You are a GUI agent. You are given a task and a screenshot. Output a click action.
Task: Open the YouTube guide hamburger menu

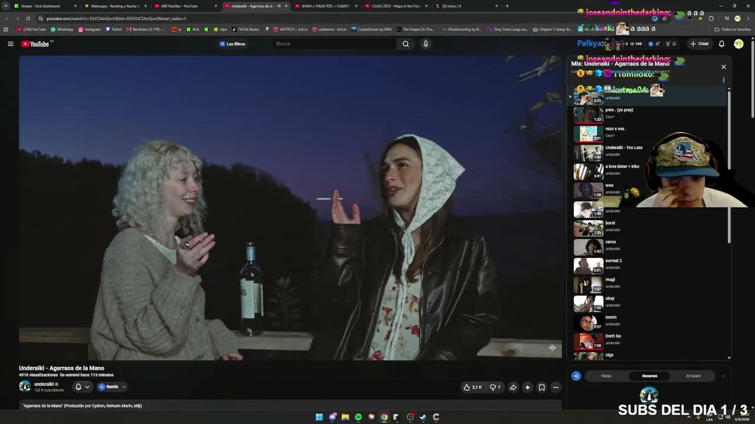[10, 44]
